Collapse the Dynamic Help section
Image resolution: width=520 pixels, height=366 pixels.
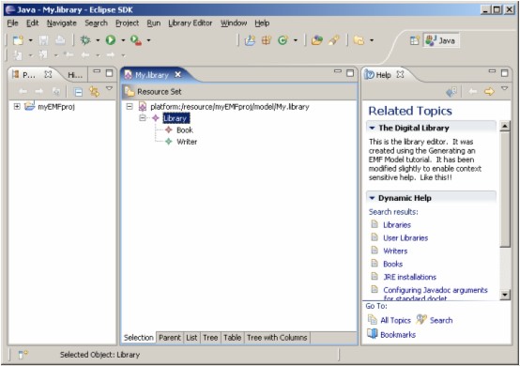point(372,198)
